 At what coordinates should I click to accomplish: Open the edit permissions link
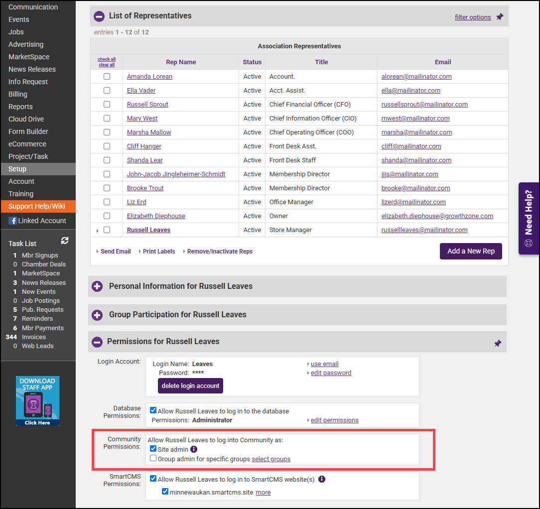click(334, 420)
